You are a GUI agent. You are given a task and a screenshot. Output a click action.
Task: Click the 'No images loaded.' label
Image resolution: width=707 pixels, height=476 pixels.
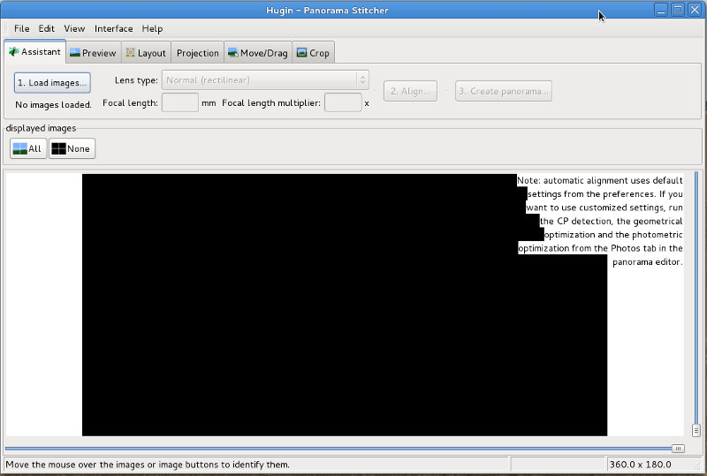click(53, 104)
